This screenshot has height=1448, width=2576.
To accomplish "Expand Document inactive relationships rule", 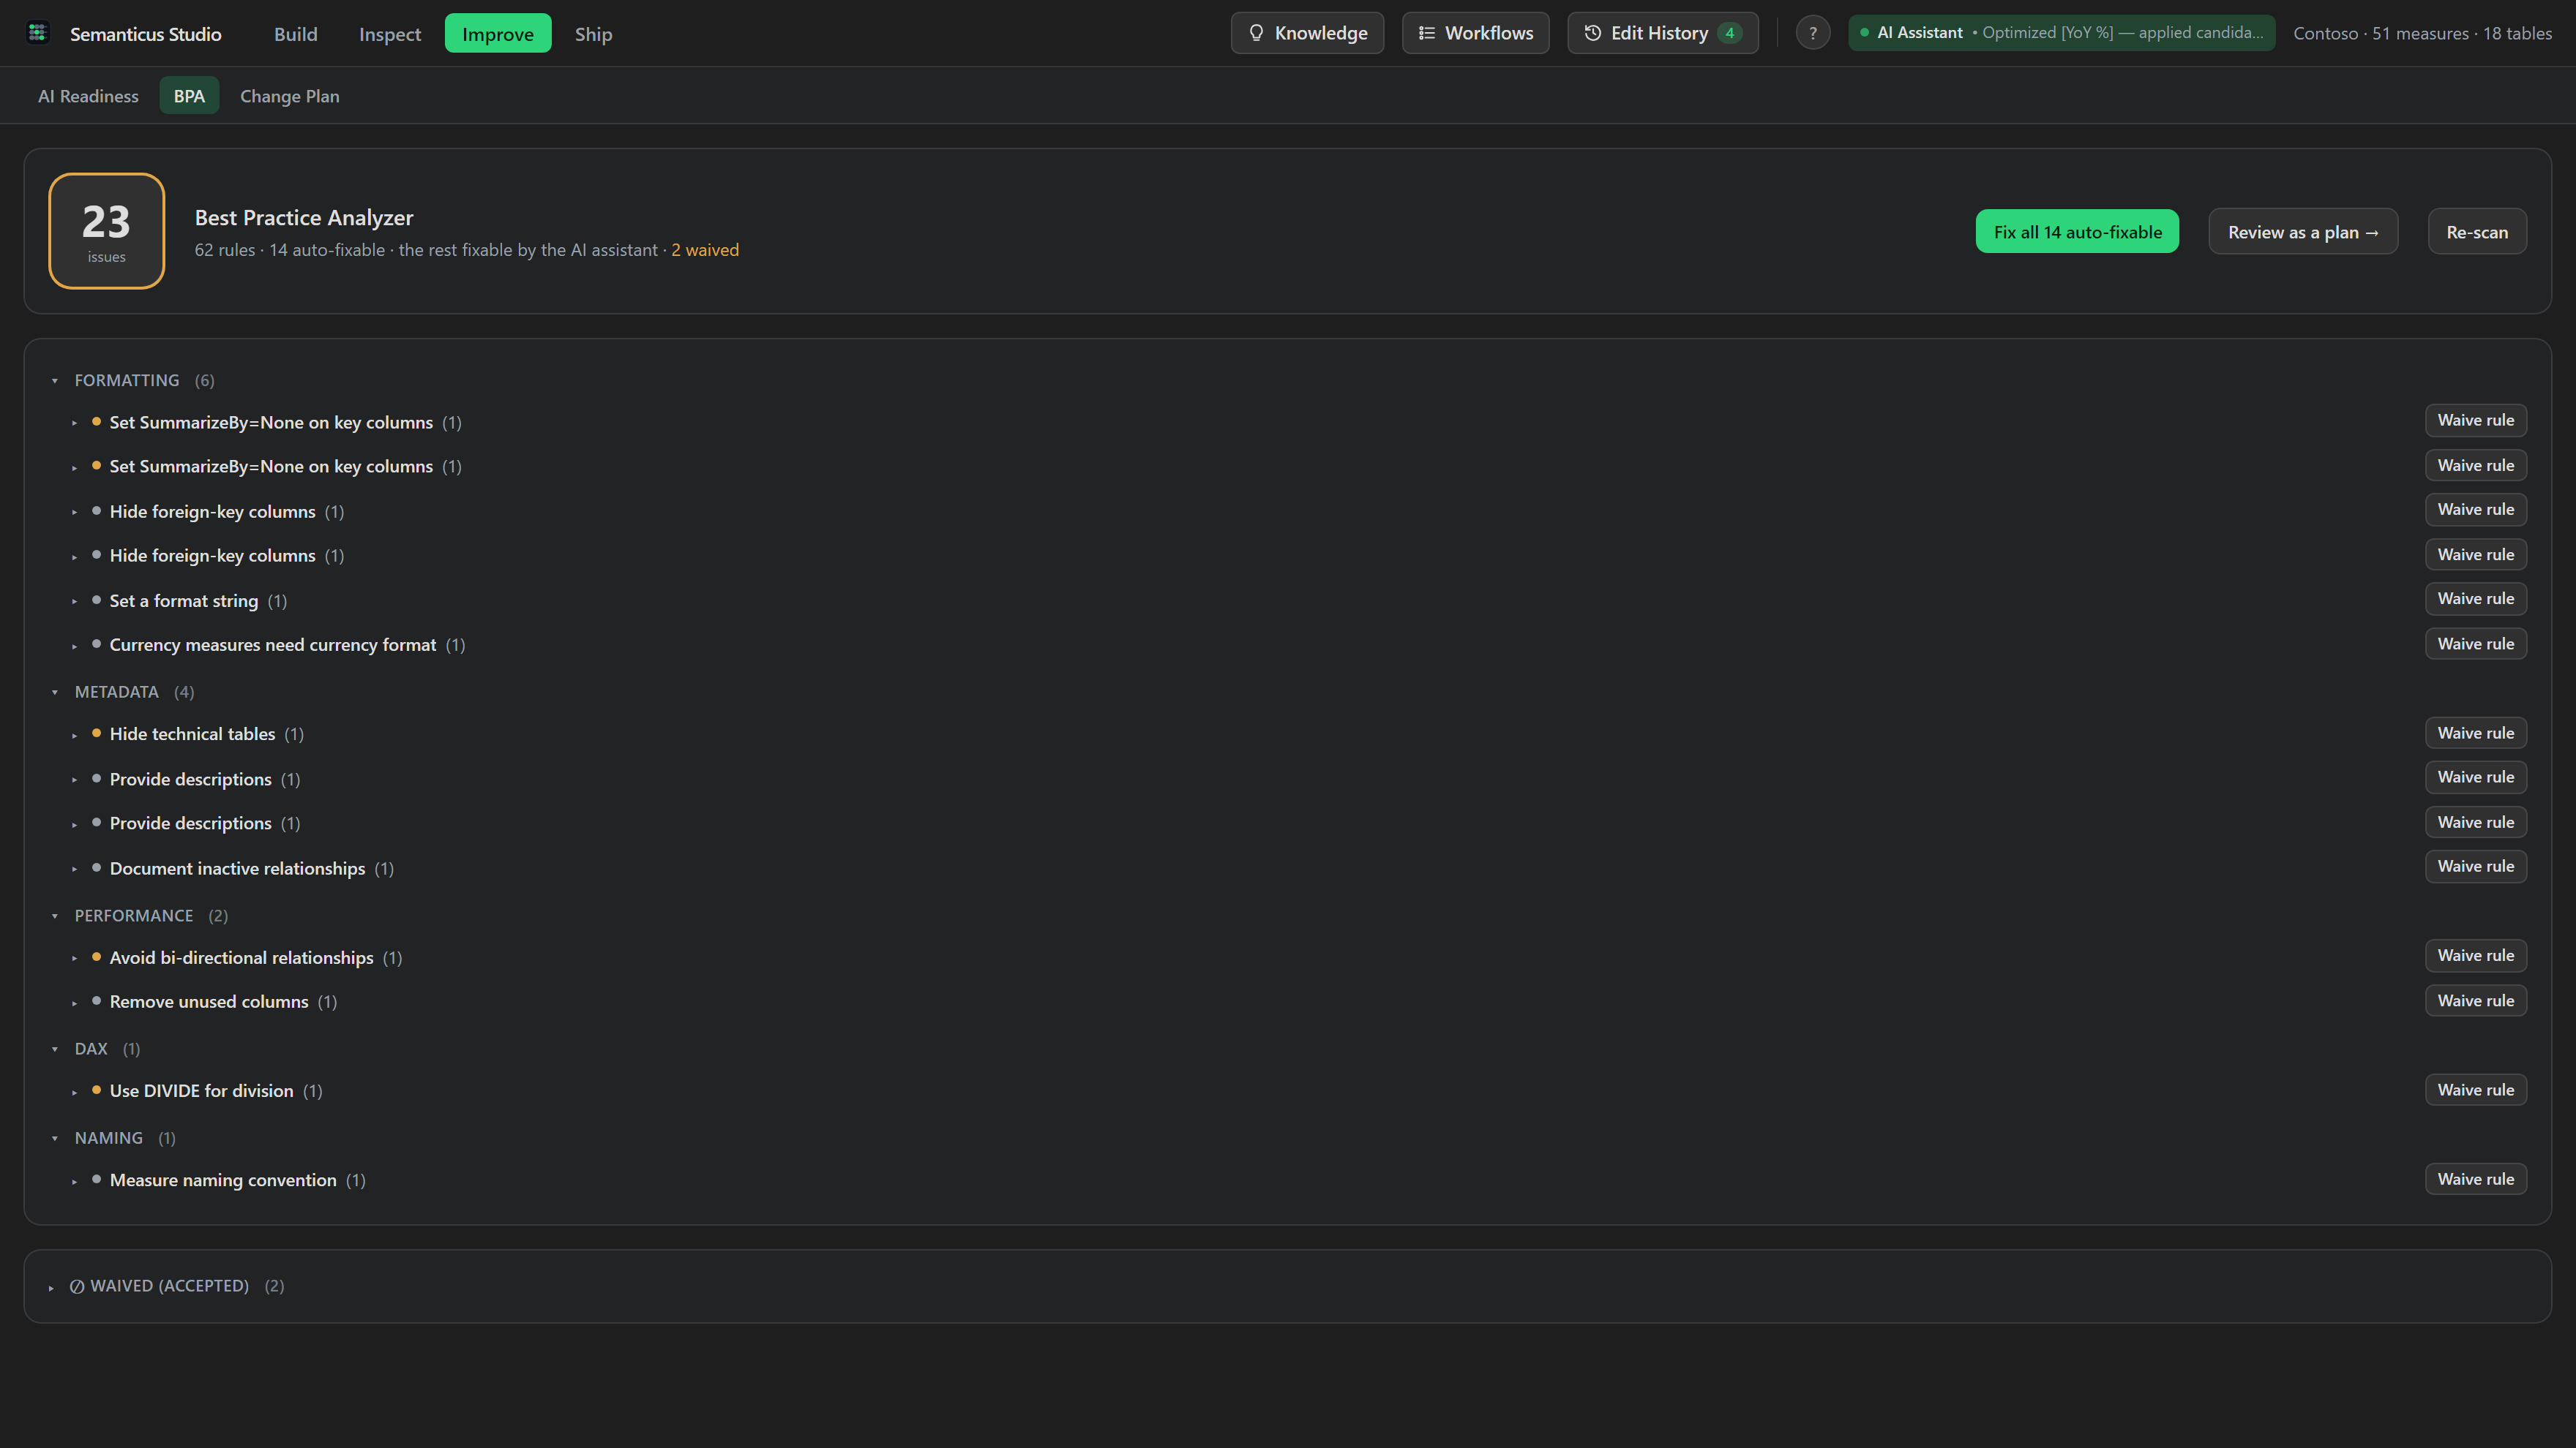I will coord(74,870).
